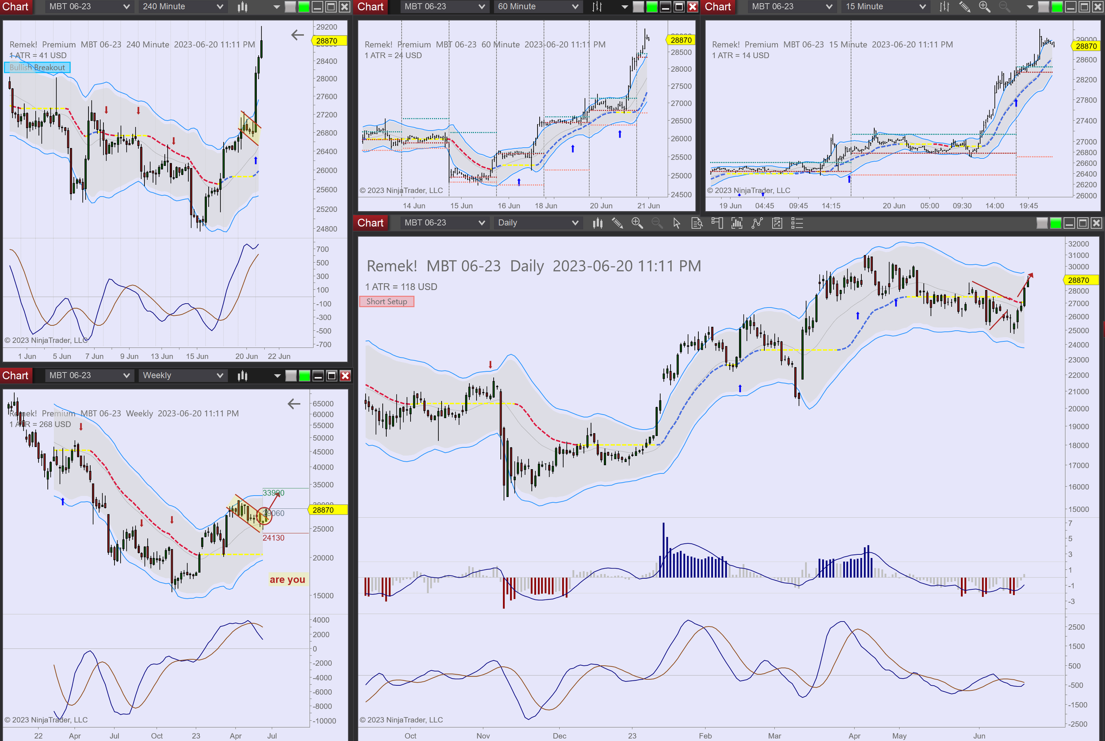Image resolution: width=1105 pixels, height=741 pixels.
Task: Click zoom in magnifier on Daily chart toolbar
Action: click(x=637, y=223)
